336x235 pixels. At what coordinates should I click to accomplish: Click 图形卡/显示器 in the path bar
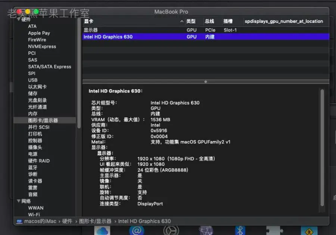(95, 221)
